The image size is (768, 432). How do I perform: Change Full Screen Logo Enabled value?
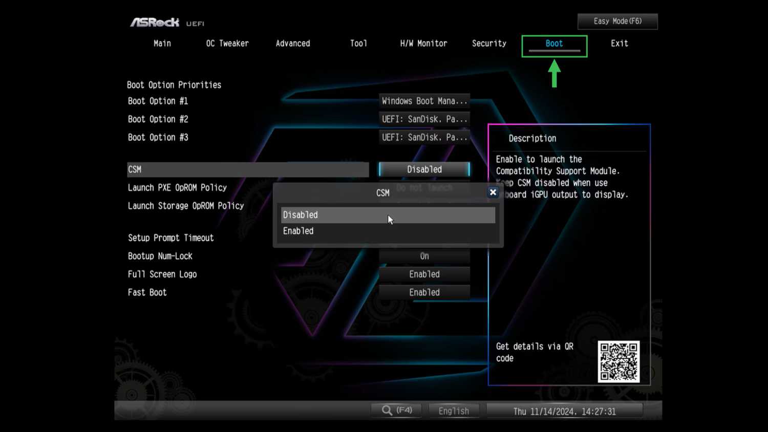coord(424,274)
